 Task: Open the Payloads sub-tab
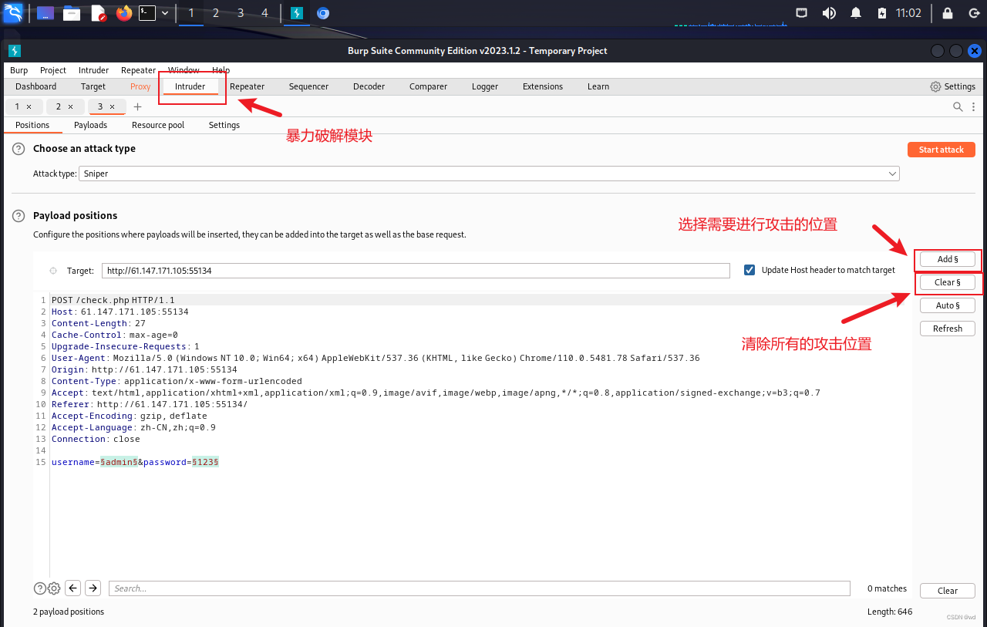coord(90,124)
